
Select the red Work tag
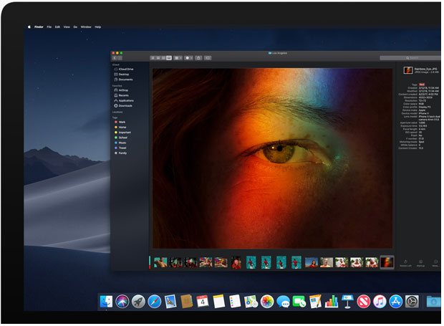click(x=120, y=122)
